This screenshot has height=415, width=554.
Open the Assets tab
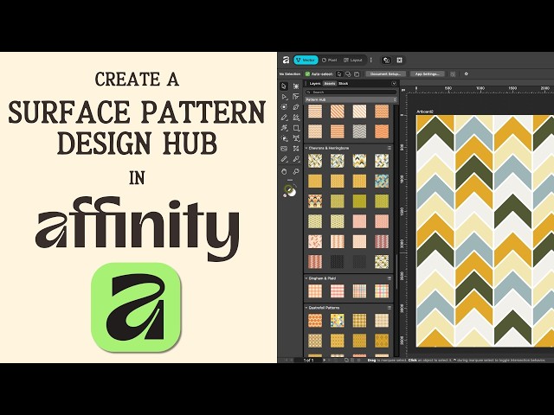pyautogui.click(x=330, y=84)
